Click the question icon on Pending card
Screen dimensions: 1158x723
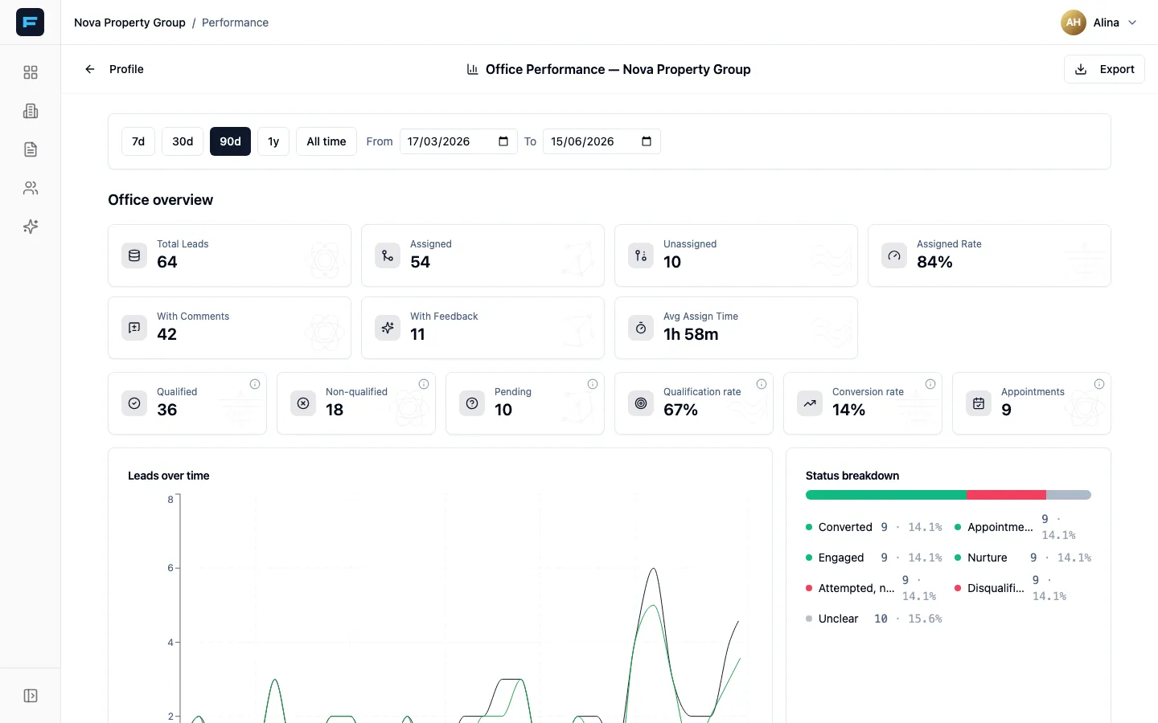point(472,403)
